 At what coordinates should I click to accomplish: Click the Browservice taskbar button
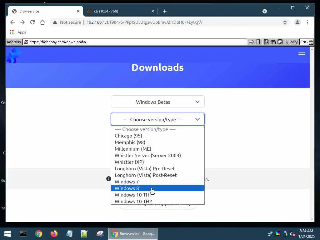tap(133, 234)
